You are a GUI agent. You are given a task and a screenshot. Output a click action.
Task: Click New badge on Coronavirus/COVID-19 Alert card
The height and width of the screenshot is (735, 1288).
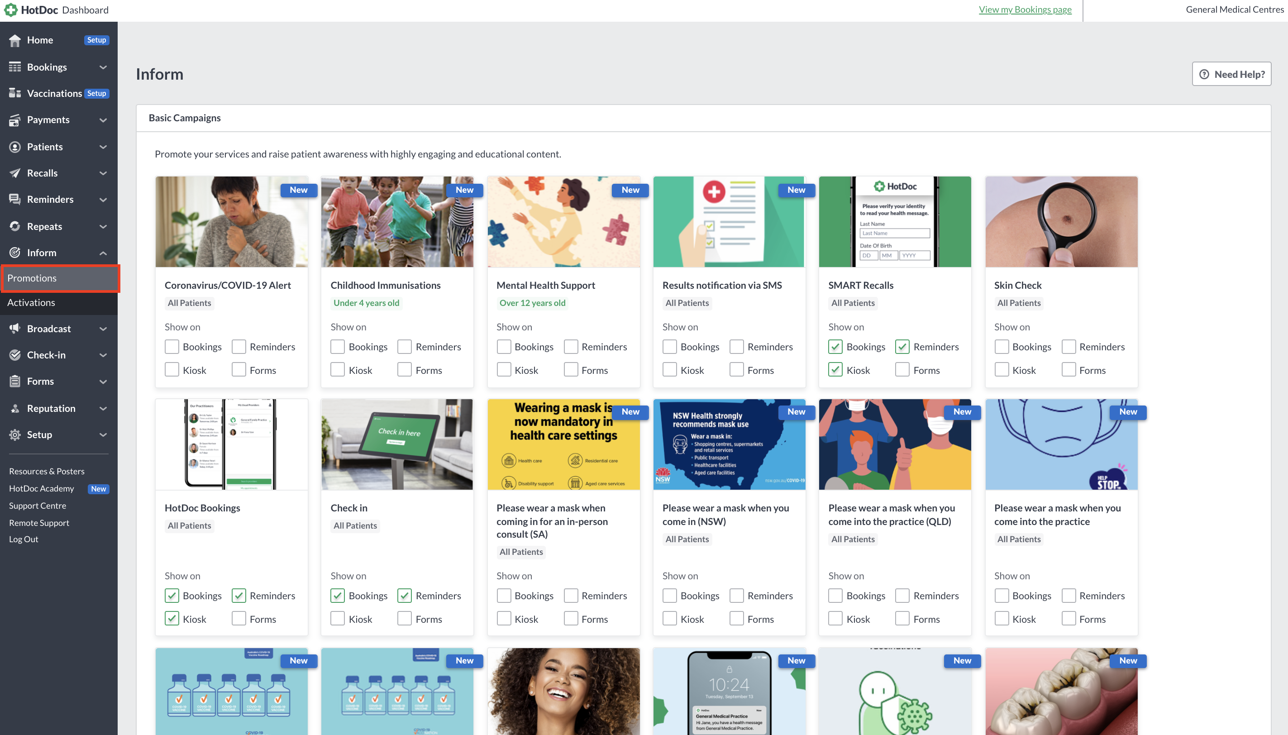click(x=299, y=190)
